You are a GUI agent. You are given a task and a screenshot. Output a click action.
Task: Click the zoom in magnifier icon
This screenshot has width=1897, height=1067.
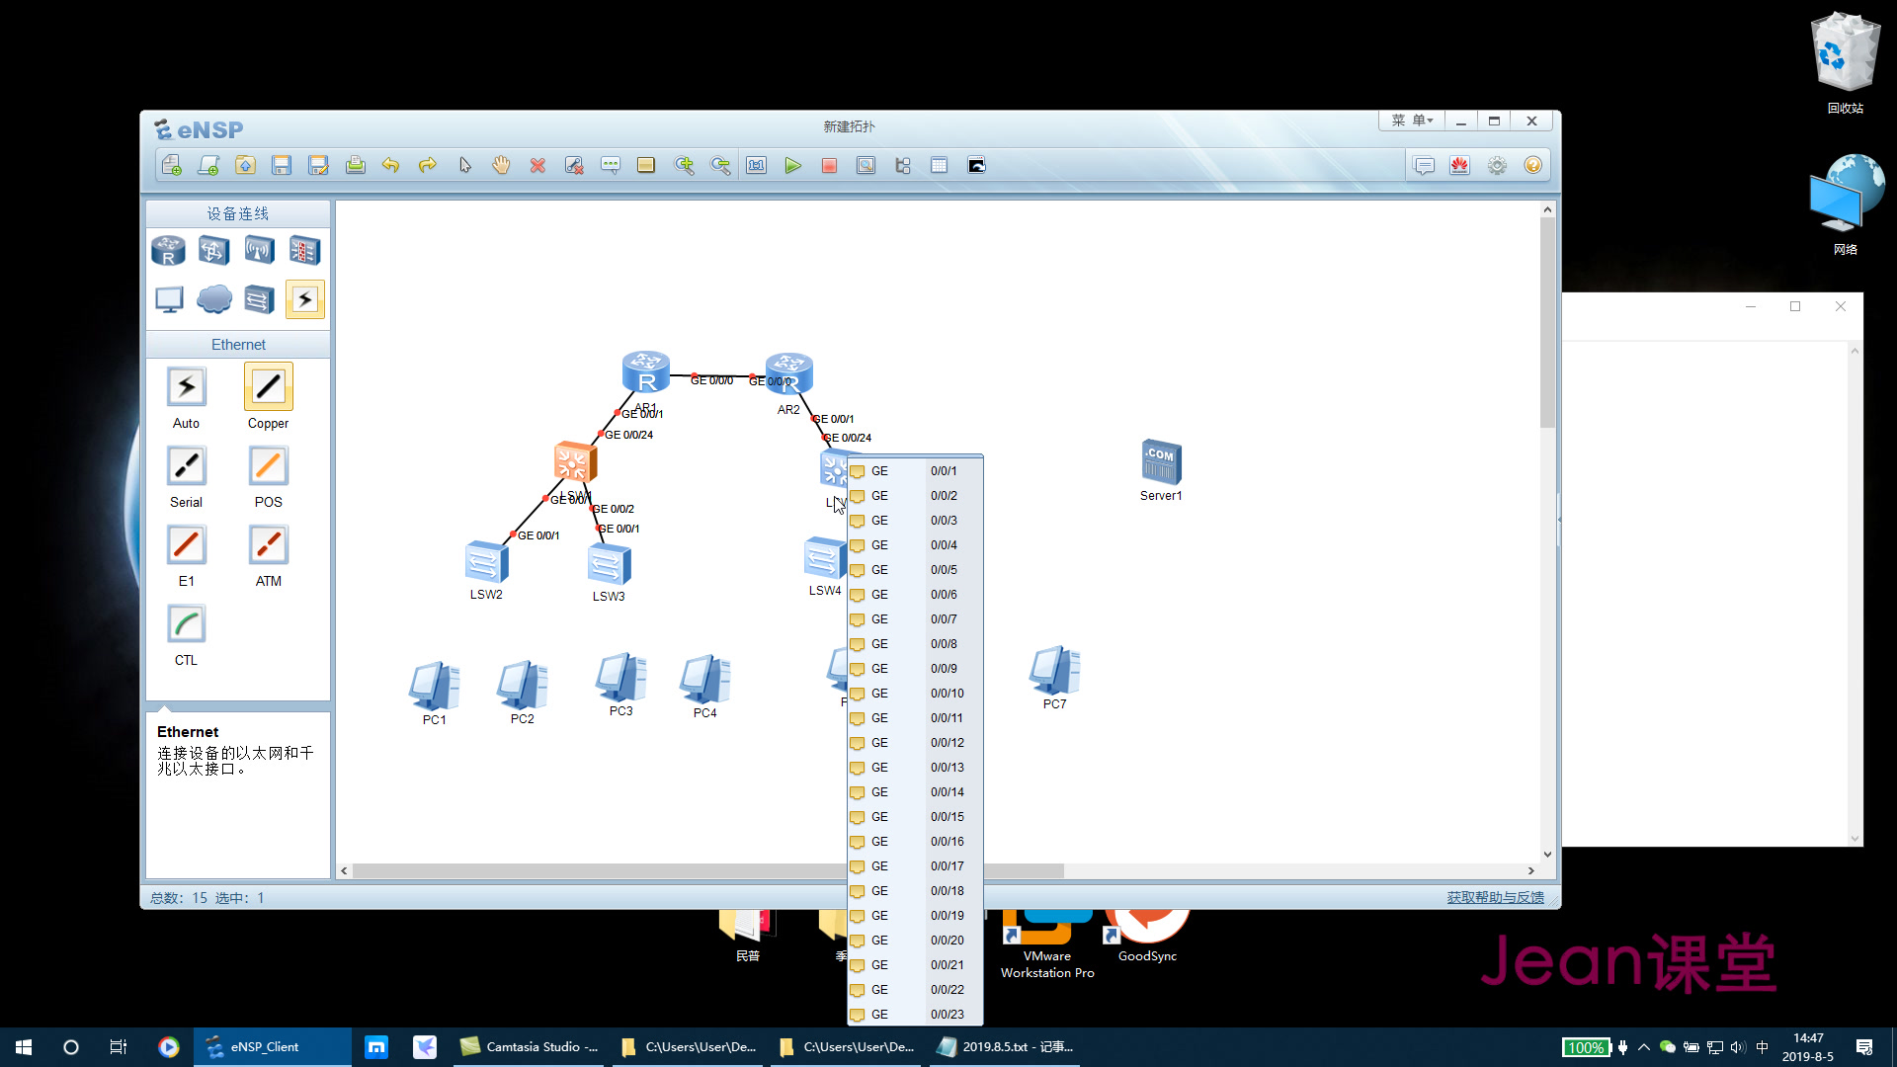click(x=684, y=166)
